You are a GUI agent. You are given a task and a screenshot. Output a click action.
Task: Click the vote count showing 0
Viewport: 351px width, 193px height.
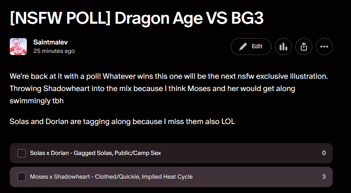pyautogui.click(x=324, y=153)
